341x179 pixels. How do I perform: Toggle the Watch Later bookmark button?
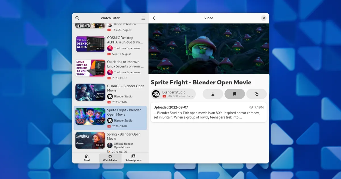point(235,94)
